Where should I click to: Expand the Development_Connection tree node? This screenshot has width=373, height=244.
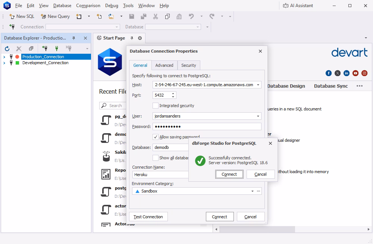tap(4, 63)
